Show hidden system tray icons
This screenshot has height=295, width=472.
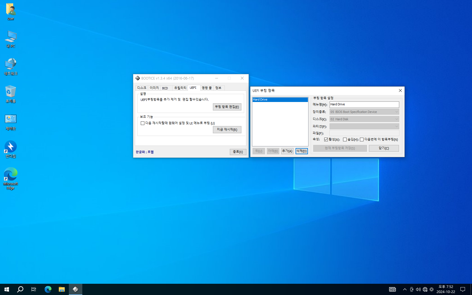point(405,289)
